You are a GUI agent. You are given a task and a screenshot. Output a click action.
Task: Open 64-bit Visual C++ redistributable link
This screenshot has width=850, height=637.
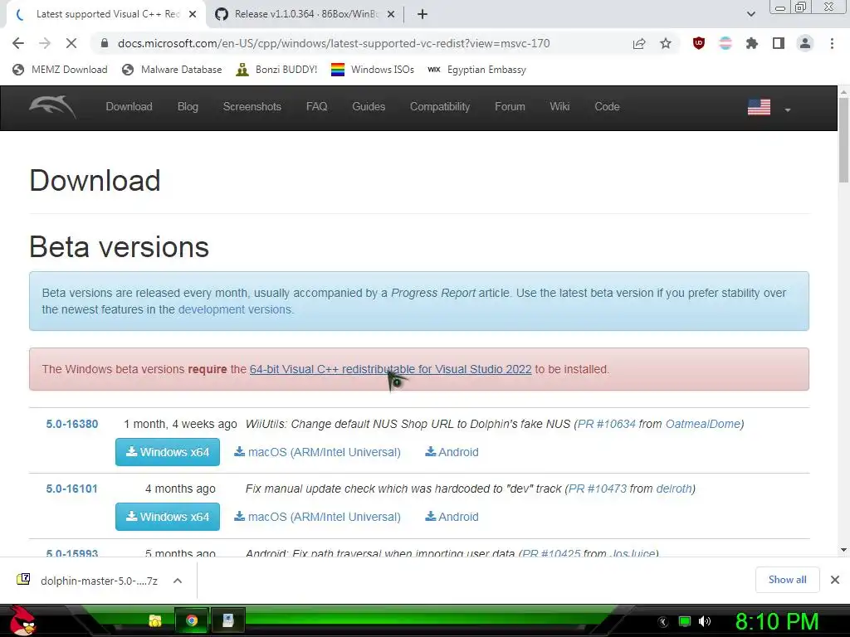click(x=390, y=369)
